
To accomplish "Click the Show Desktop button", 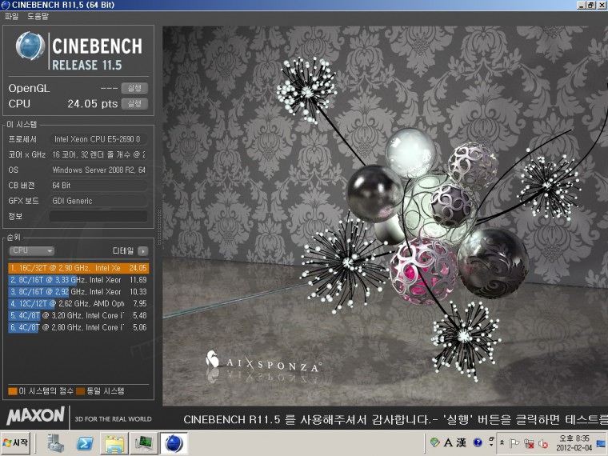I will [602, 443].
